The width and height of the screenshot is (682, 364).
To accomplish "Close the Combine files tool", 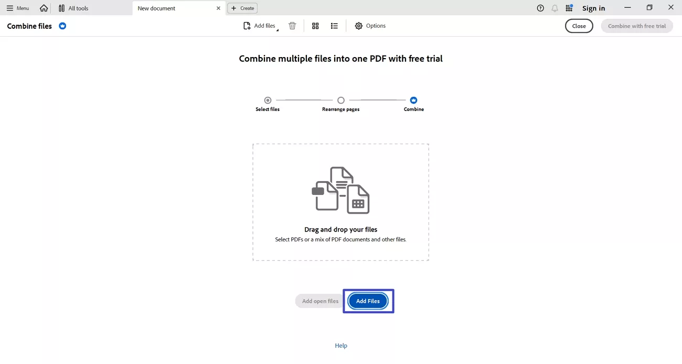I will tap(579, 26).
